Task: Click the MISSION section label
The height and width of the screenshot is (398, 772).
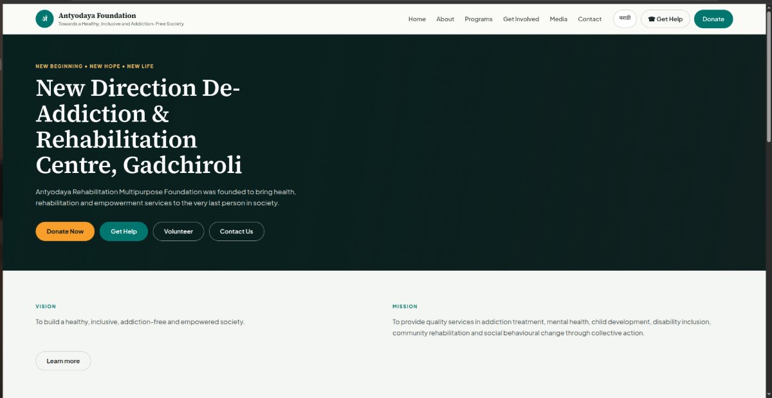Action: (x=405, y=307)
